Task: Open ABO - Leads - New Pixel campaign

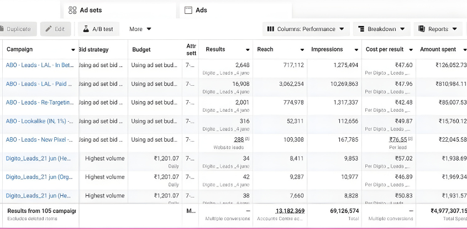Action: tap(39, 139)
